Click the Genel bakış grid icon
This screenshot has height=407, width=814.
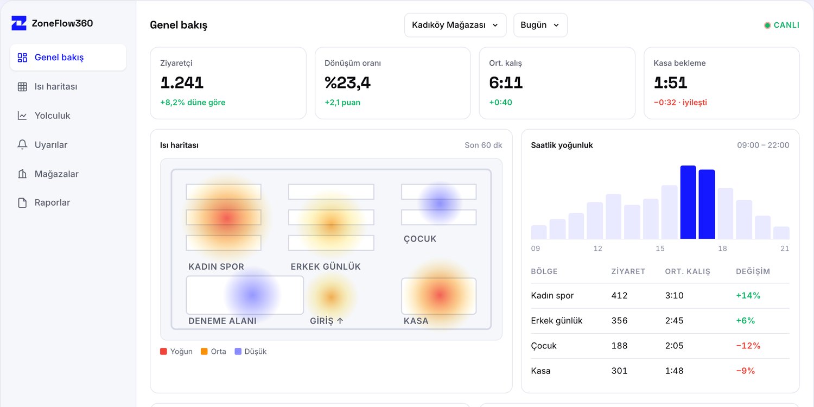pyautogui.click(x=22, y=58)
